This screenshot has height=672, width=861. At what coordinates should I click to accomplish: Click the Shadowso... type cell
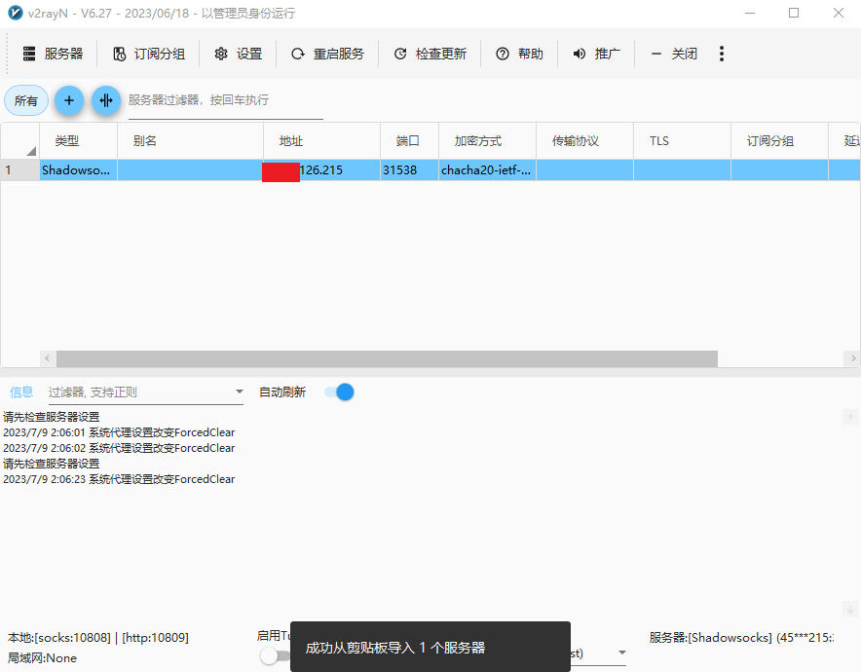78,170
